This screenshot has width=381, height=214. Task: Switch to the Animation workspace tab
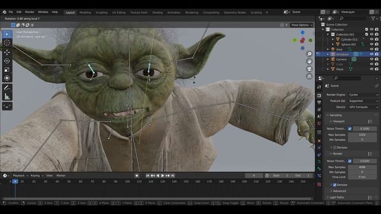tap(174, 12)
